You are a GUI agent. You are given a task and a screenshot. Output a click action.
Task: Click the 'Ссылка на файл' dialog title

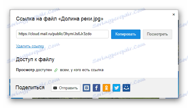[x=60, y=19]
